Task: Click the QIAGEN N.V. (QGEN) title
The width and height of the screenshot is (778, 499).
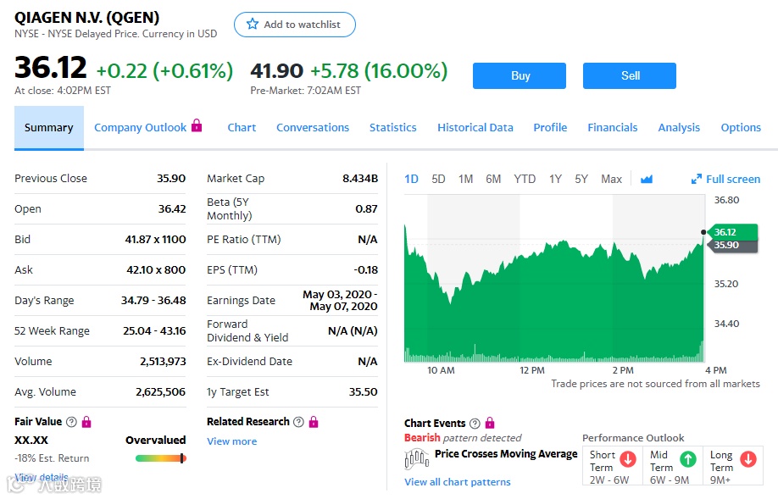Action: [x=86, y=18]
